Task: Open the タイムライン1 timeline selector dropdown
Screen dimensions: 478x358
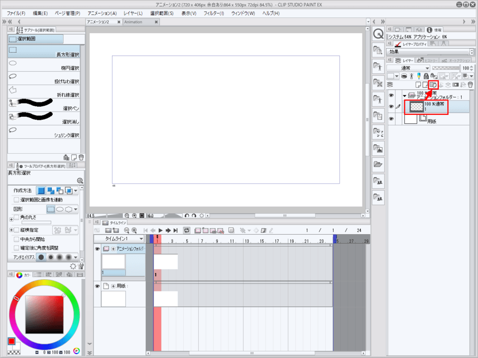Action: click(x=119, y=239)
